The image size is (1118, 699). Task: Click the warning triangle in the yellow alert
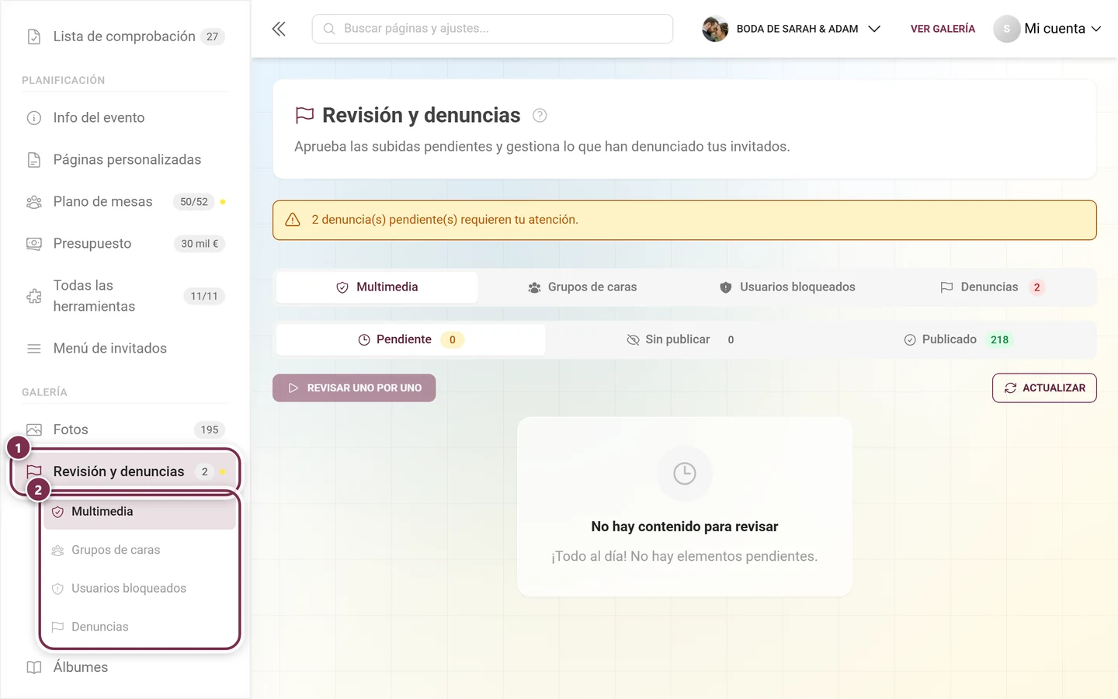click(x=293, y=220)
